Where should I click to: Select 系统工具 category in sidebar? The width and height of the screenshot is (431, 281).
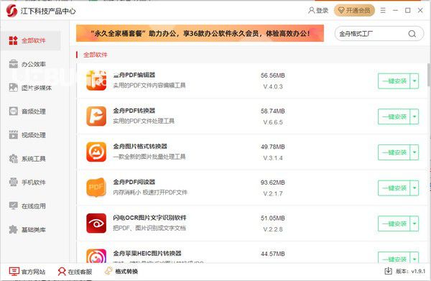(30, 158)
